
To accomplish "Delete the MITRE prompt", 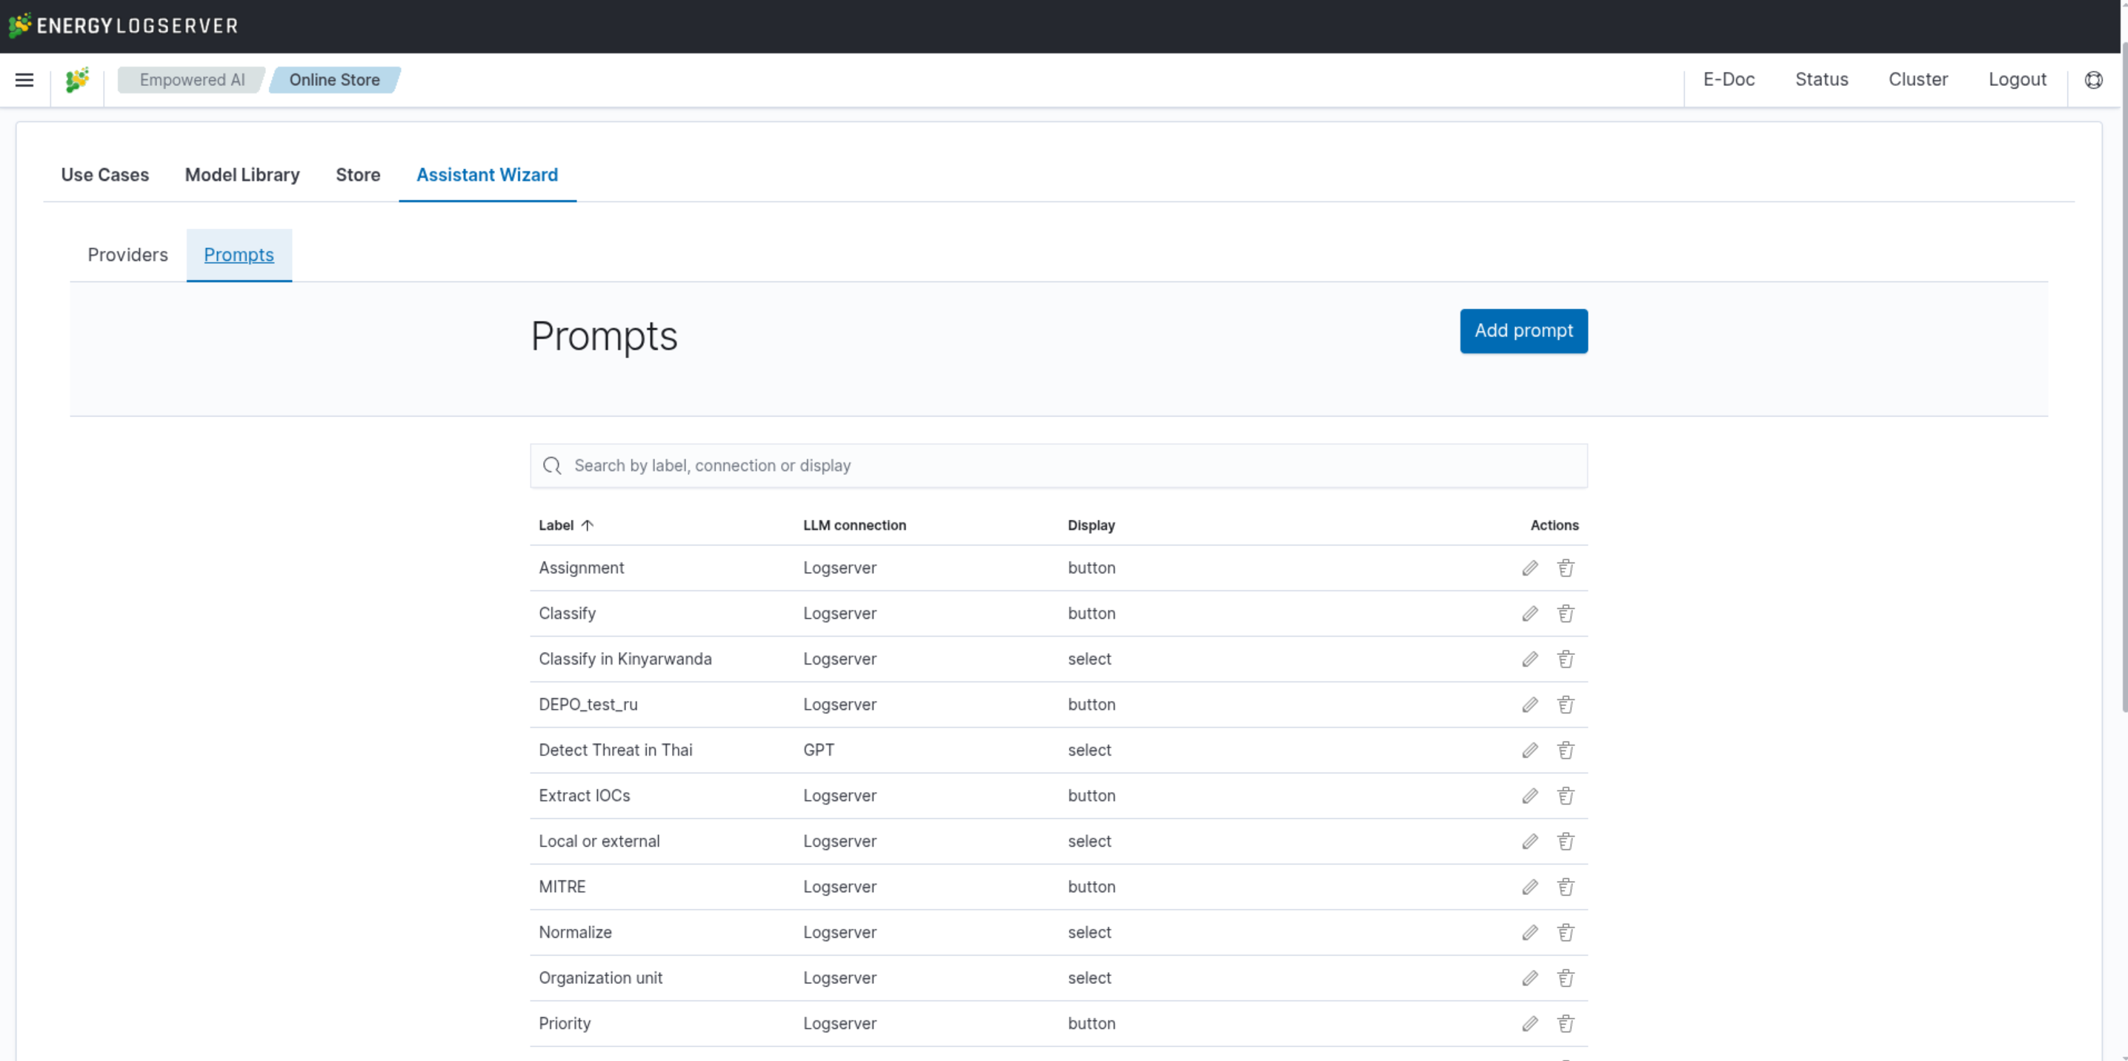I will tap(1566, 887).
